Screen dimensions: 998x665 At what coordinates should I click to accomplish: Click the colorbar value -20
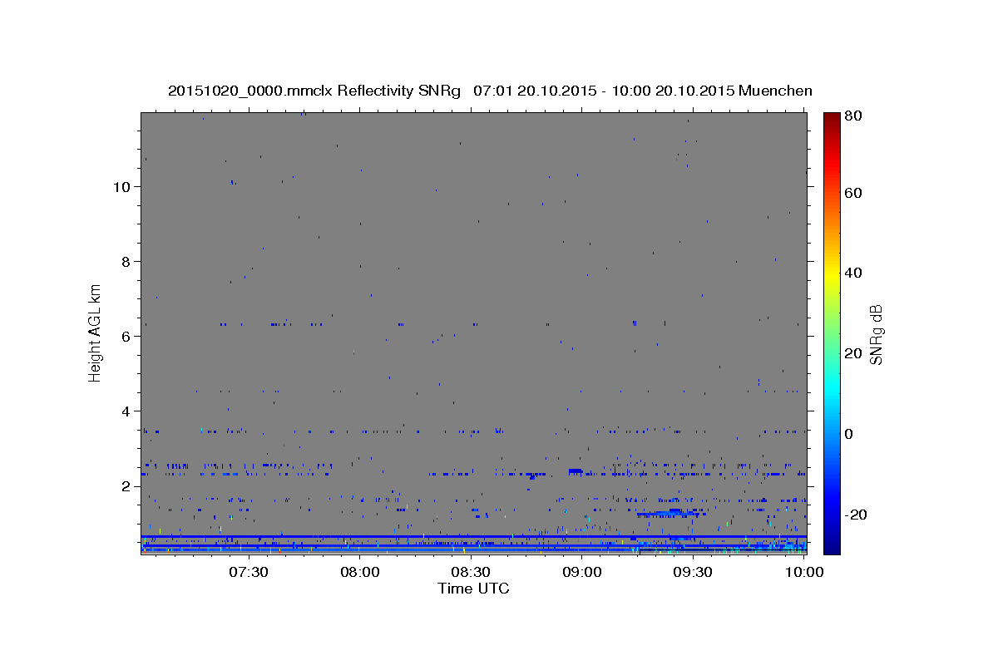857,515
